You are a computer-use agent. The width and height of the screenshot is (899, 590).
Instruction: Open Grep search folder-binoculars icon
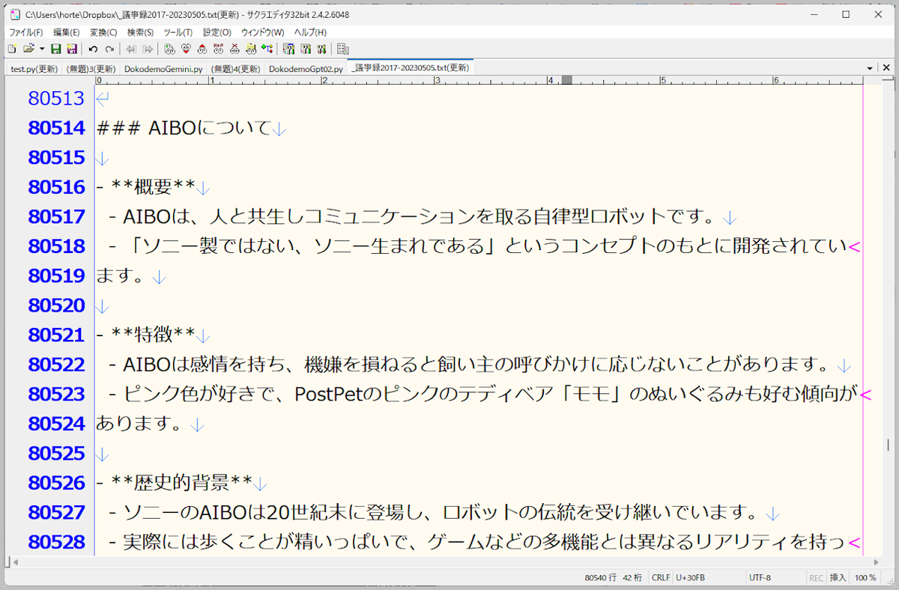[252, 49]
